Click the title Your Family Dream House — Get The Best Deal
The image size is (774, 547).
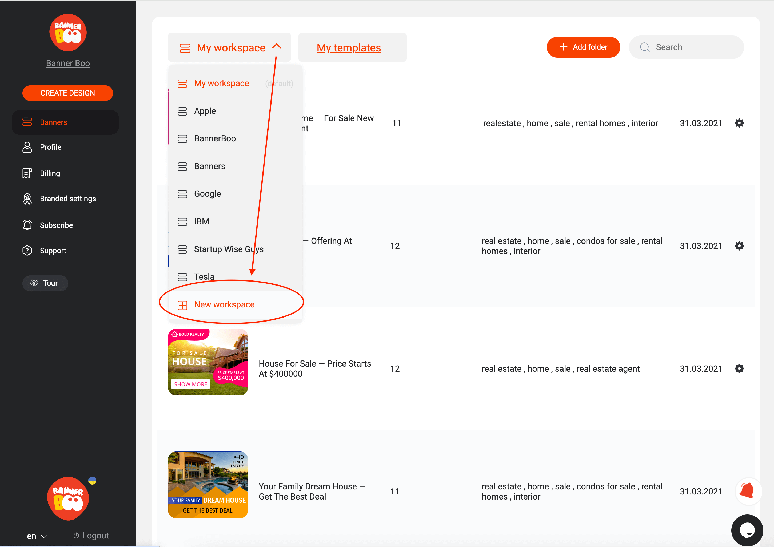[x=312, y=491]
